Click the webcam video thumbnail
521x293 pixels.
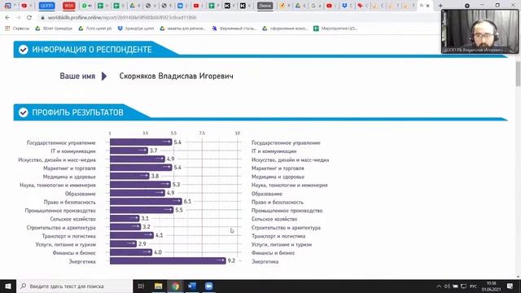pyautogui.click(x=479, y=32)
